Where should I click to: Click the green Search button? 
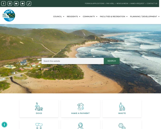[x=112, y=61]
